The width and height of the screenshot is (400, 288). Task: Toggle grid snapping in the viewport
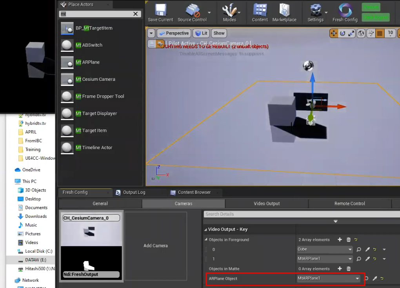point(380,33)
